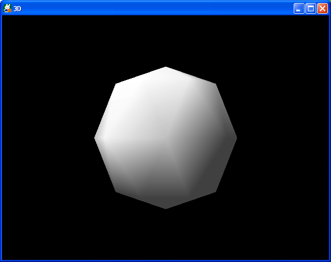Pick the upper-right corner vertex of the sphere
Screen dimensions: 331x262
tap(215, 85)
